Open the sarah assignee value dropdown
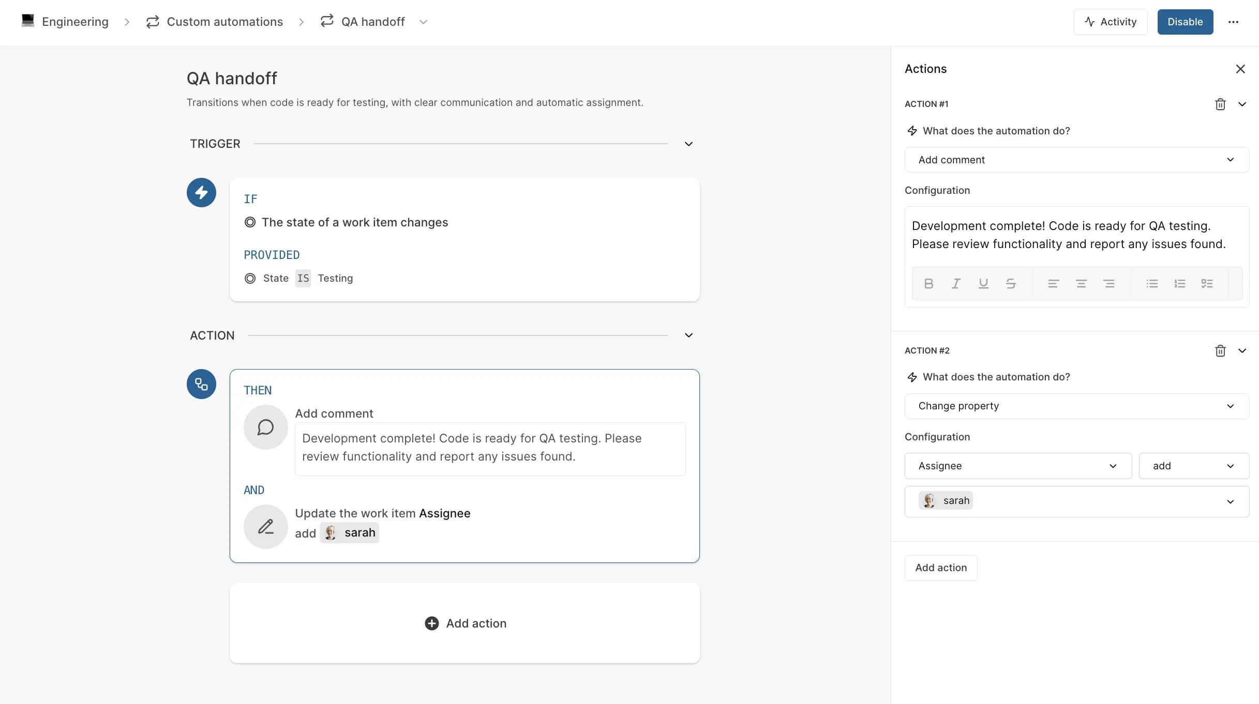This screenshot has height=704, width=1259. tap(1076, 501)
